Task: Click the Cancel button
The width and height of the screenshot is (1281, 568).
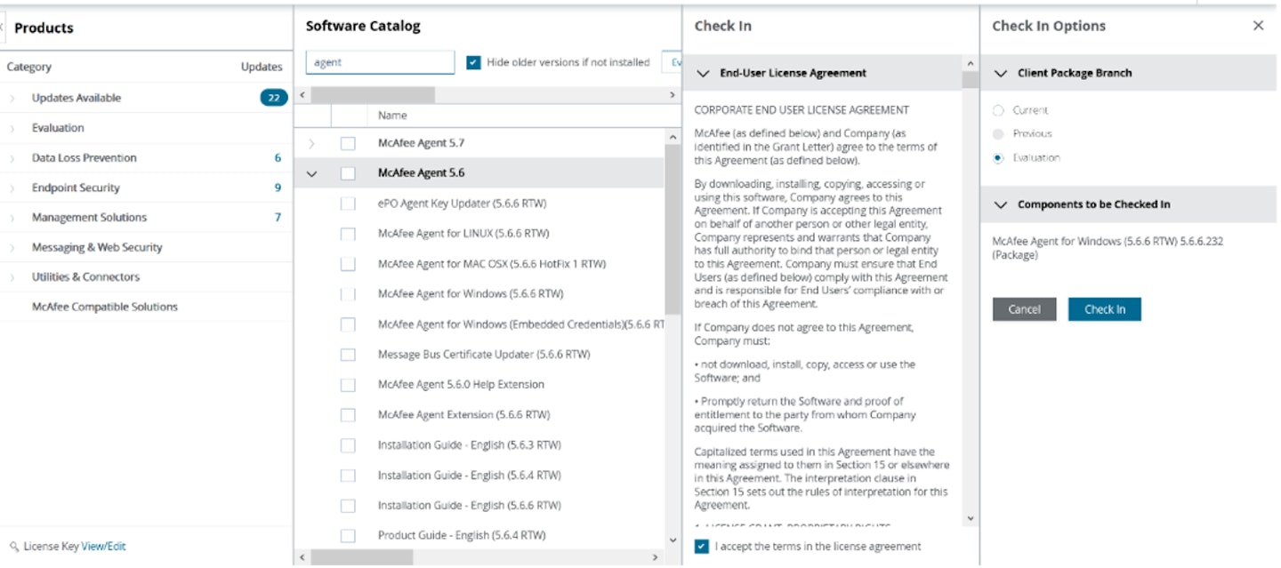Action: (1024, 309)
